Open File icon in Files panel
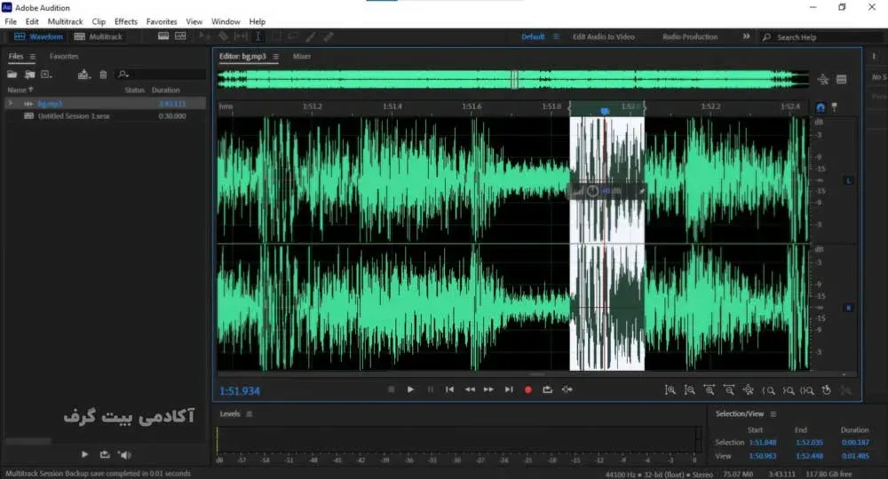888x479 pixels. coord(12,75)
